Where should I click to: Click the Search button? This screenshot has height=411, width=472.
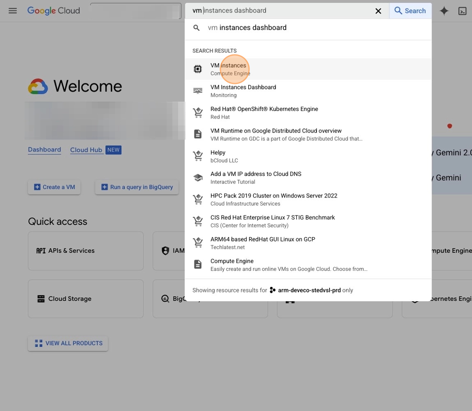tap(410, 11)
